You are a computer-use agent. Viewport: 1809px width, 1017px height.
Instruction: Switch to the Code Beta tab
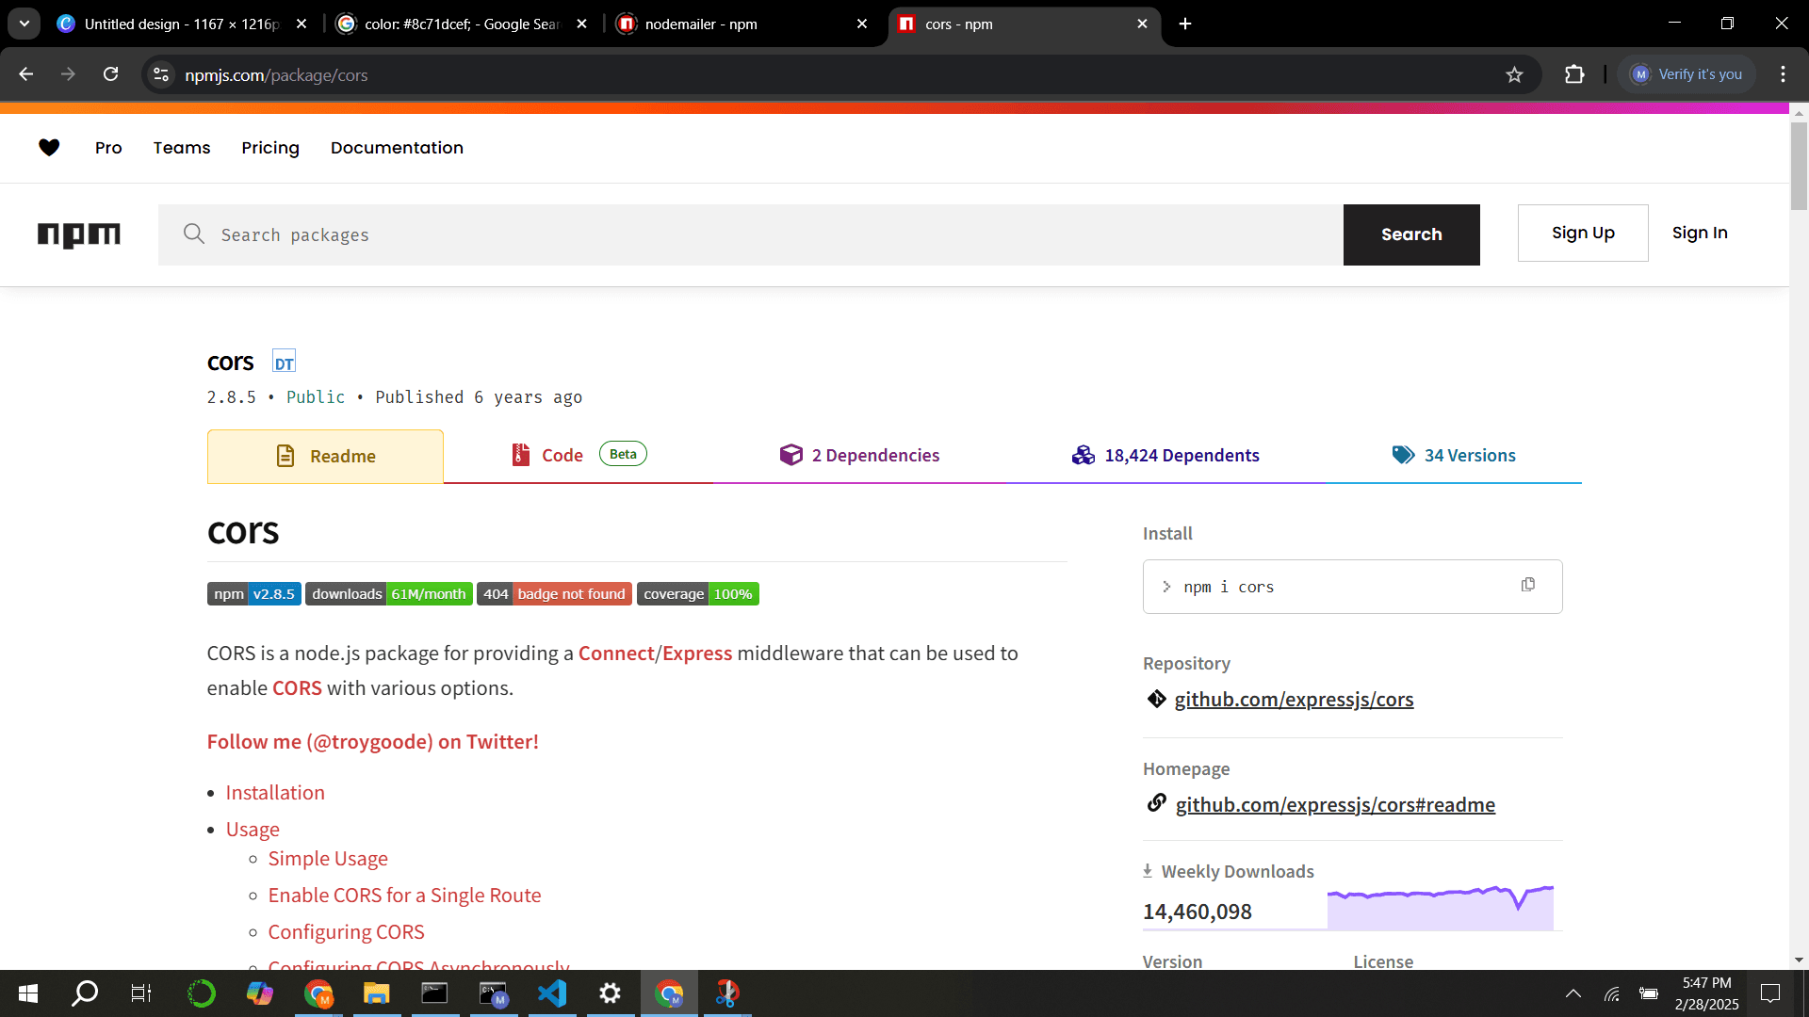point(578,455)
